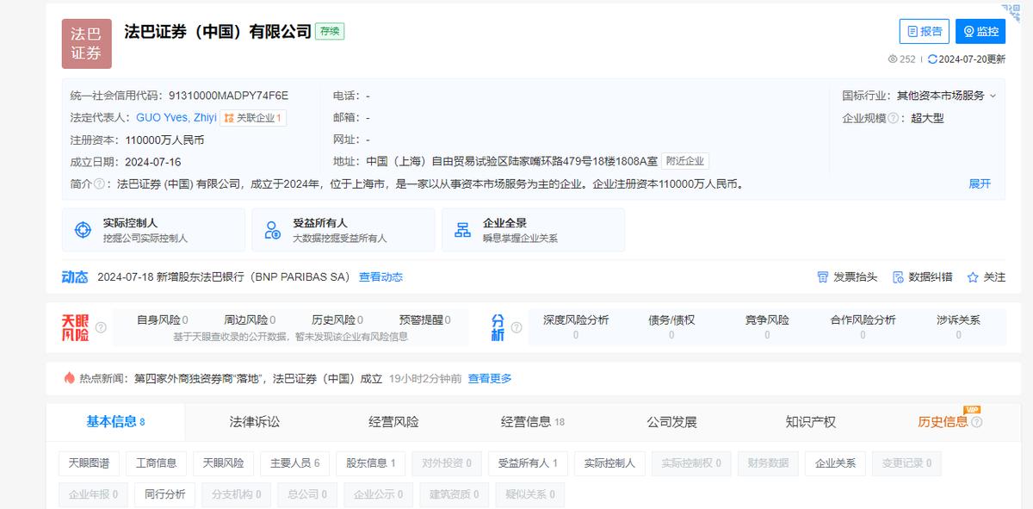Switch to the 公司发展 tab

672,422
